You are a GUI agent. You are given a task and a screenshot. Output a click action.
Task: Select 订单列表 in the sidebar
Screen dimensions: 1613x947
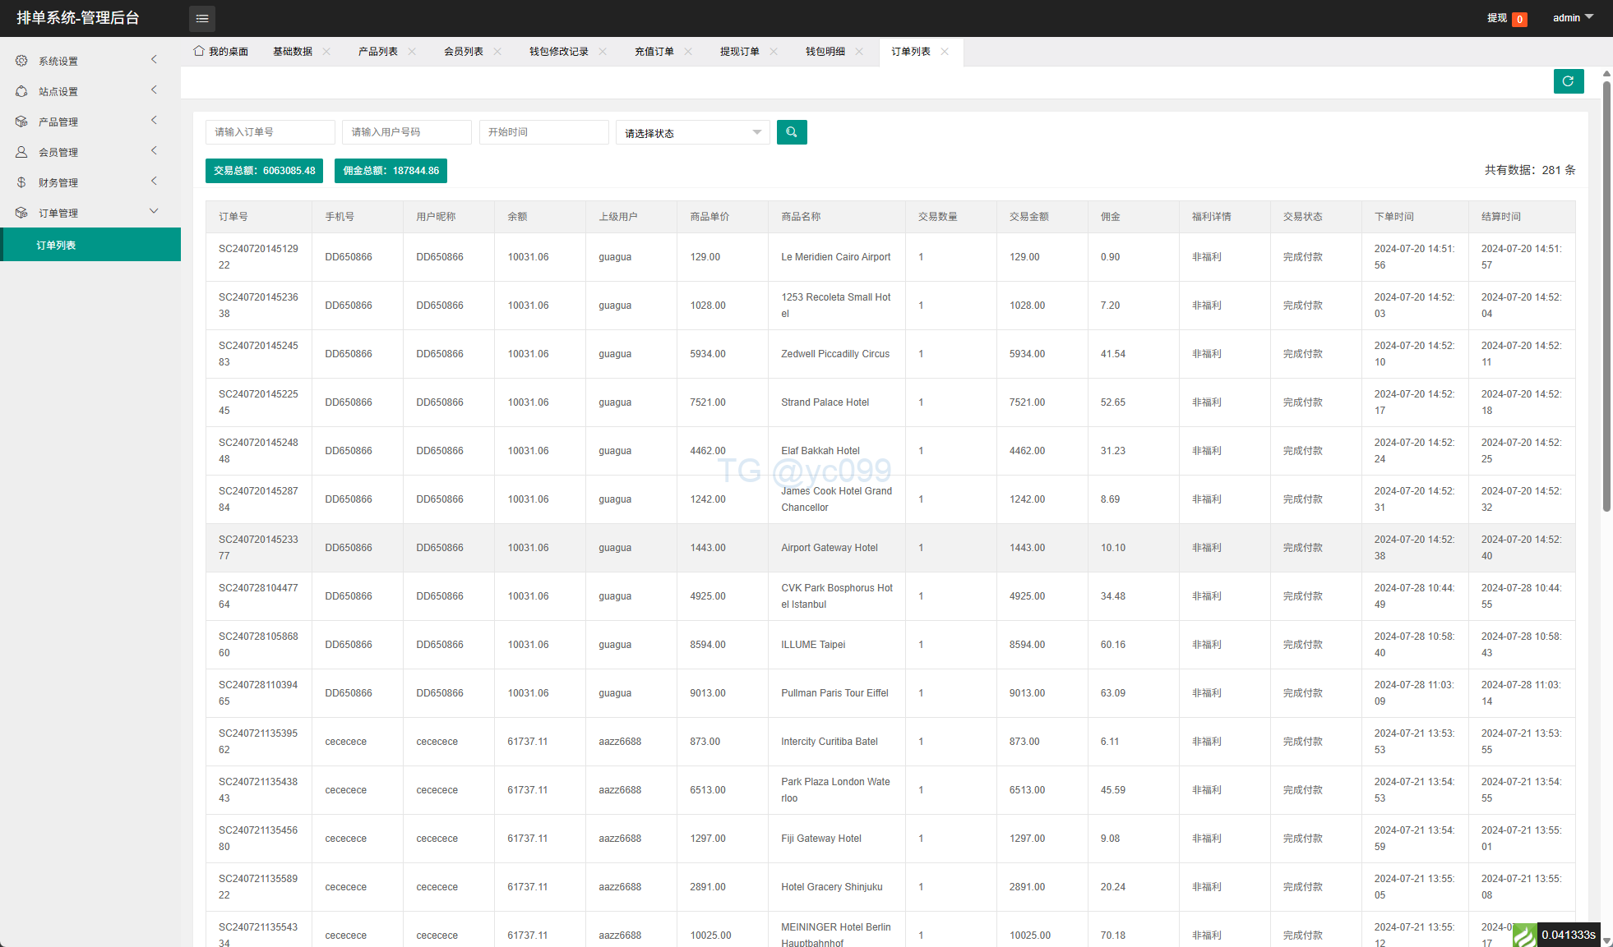point(56,245)
